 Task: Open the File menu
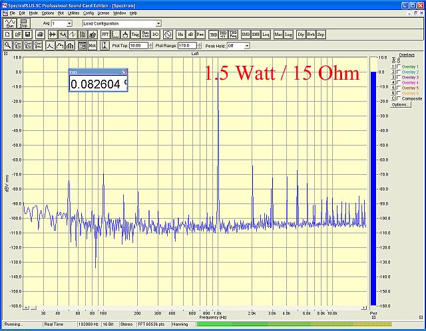(x=13, y=13)
